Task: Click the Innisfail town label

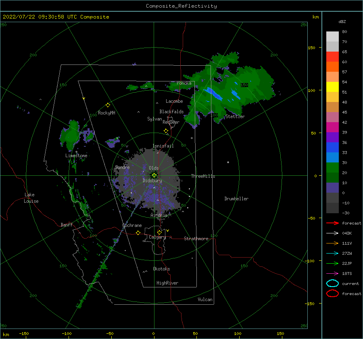Action: click(x=163, y=146)
